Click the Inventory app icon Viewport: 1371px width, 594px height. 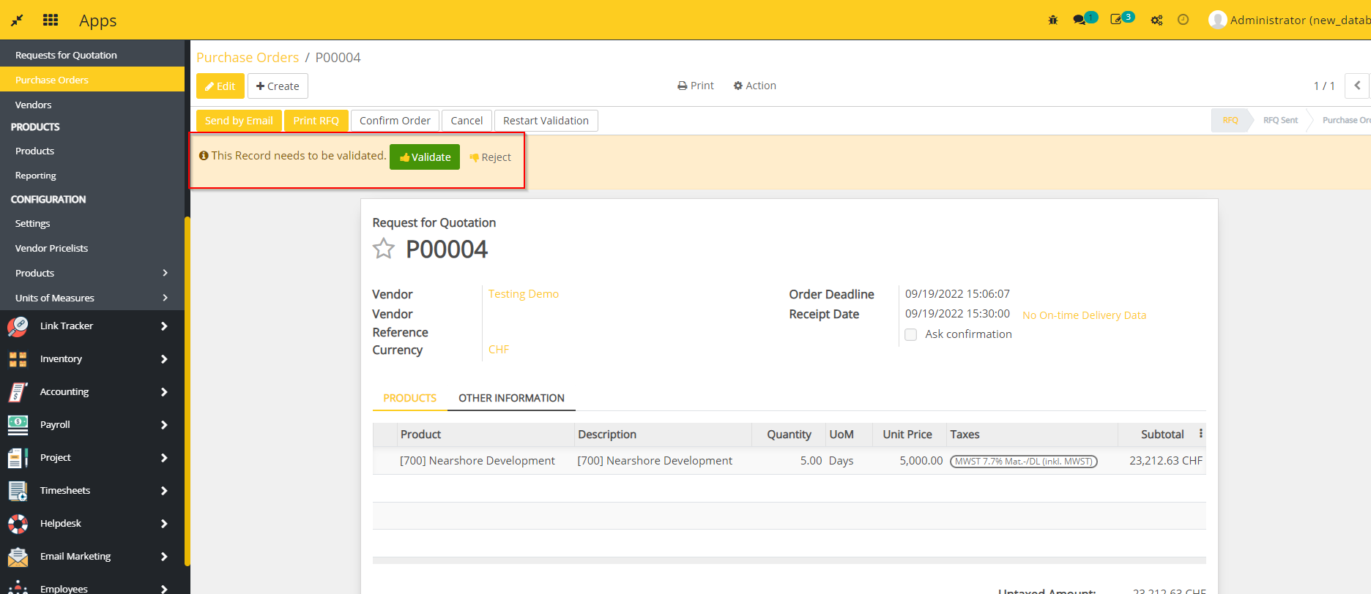[18, 359]
